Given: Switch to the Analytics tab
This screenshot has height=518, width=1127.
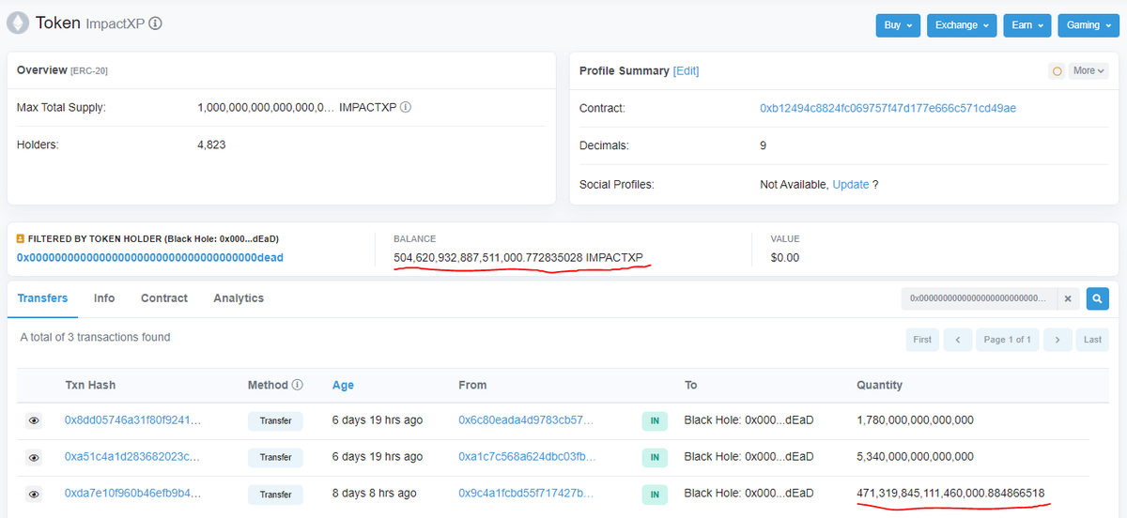Looking at the screenshot, I should tap(239, 298).
